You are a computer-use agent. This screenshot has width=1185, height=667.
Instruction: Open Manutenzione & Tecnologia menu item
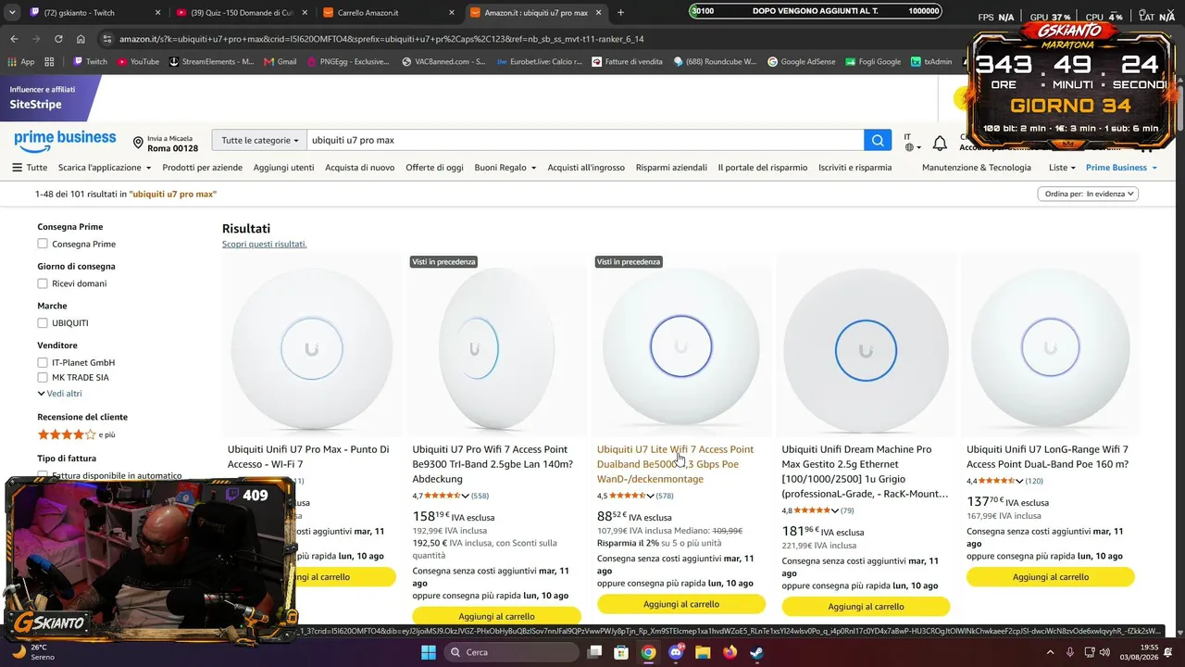976,168
